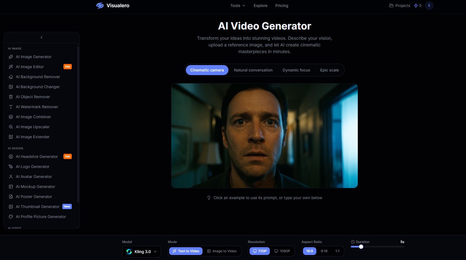Open the Kling 3.0 model dropdown
The image size is (466, 260).
(x=141, y=251)
